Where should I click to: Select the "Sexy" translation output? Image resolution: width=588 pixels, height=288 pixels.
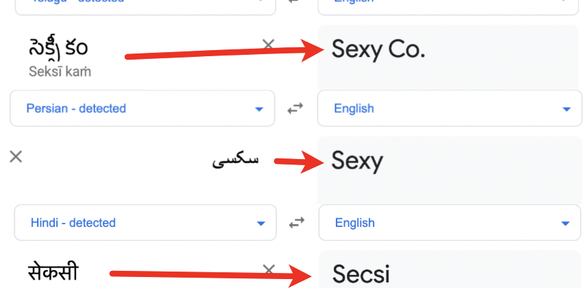click(x=357, y=161)
